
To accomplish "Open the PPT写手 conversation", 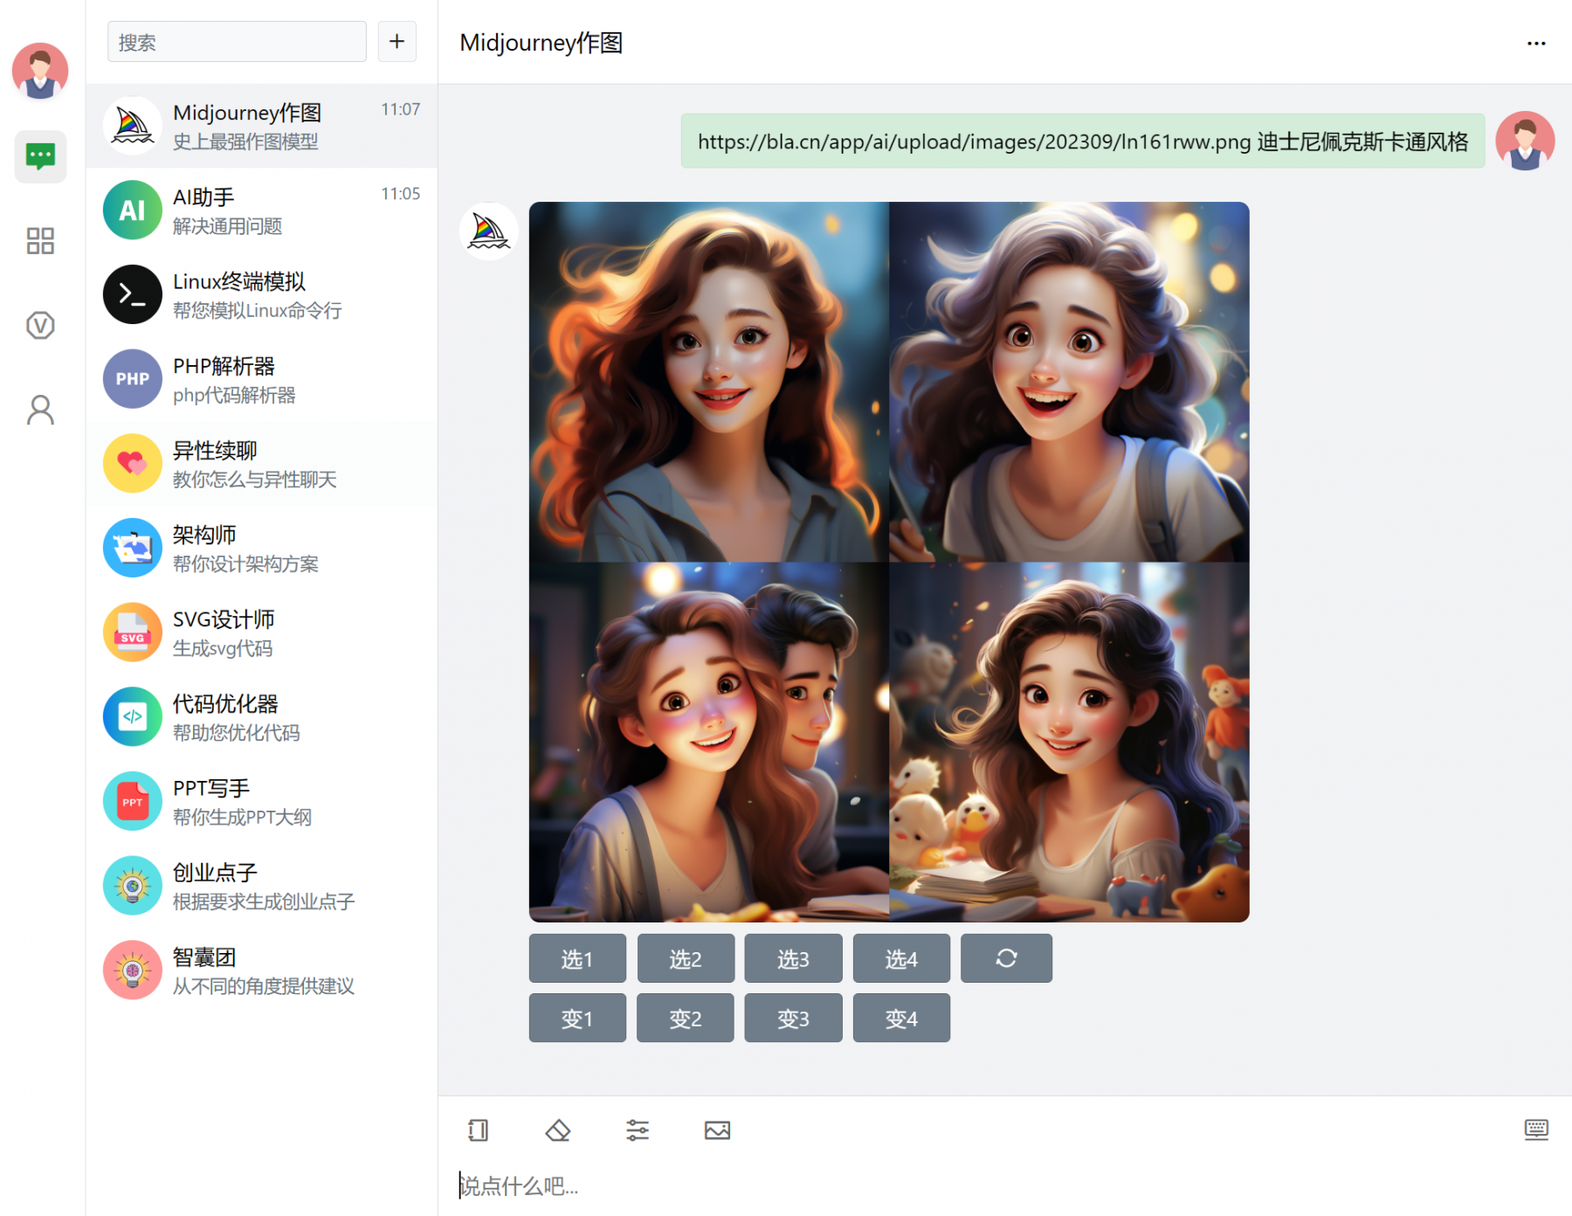I will tap(262, 801).
